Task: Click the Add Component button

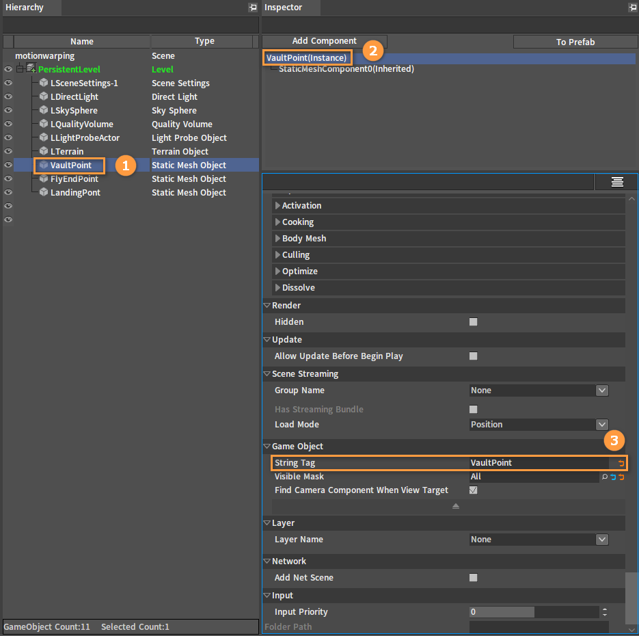Action: pyautogui.click(x=325, y=41)
